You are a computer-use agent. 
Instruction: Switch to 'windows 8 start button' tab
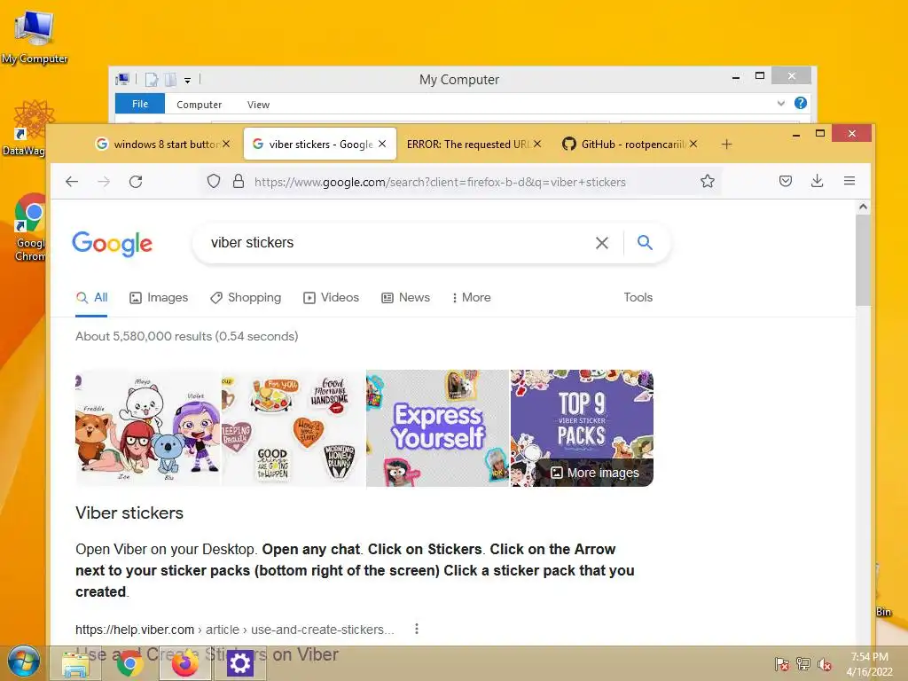pos(164,145)
